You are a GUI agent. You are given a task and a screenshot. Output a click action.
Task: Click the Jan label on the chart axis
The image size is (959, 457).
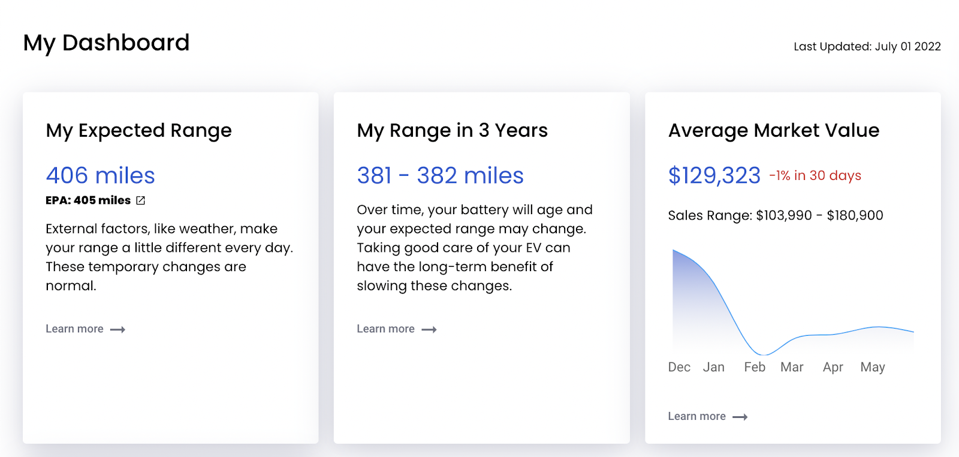pyautogui.click(x=714, y=367)
